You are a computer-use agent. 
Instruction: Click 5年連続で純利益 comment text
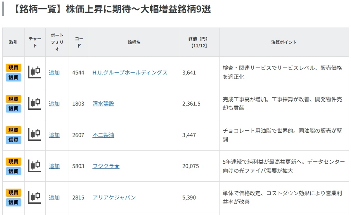click(284, 166)
